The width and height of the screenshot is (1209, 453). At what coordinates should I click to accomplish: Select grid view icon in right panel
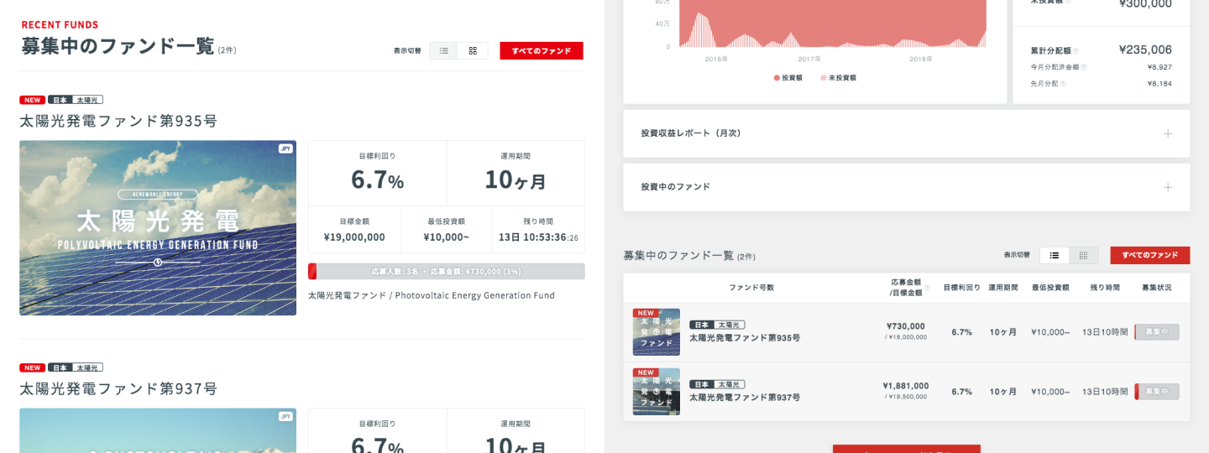click(x=1083, y=255)
